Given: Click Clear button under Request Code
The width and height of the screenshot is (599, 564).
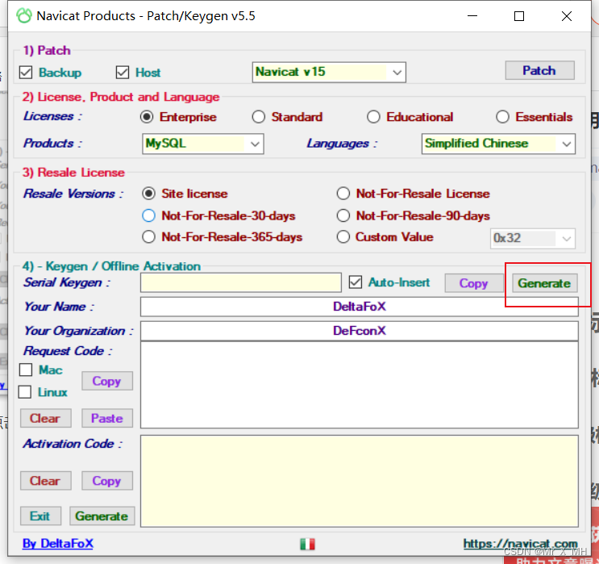Looking at the screenshot, I should 45,418.
